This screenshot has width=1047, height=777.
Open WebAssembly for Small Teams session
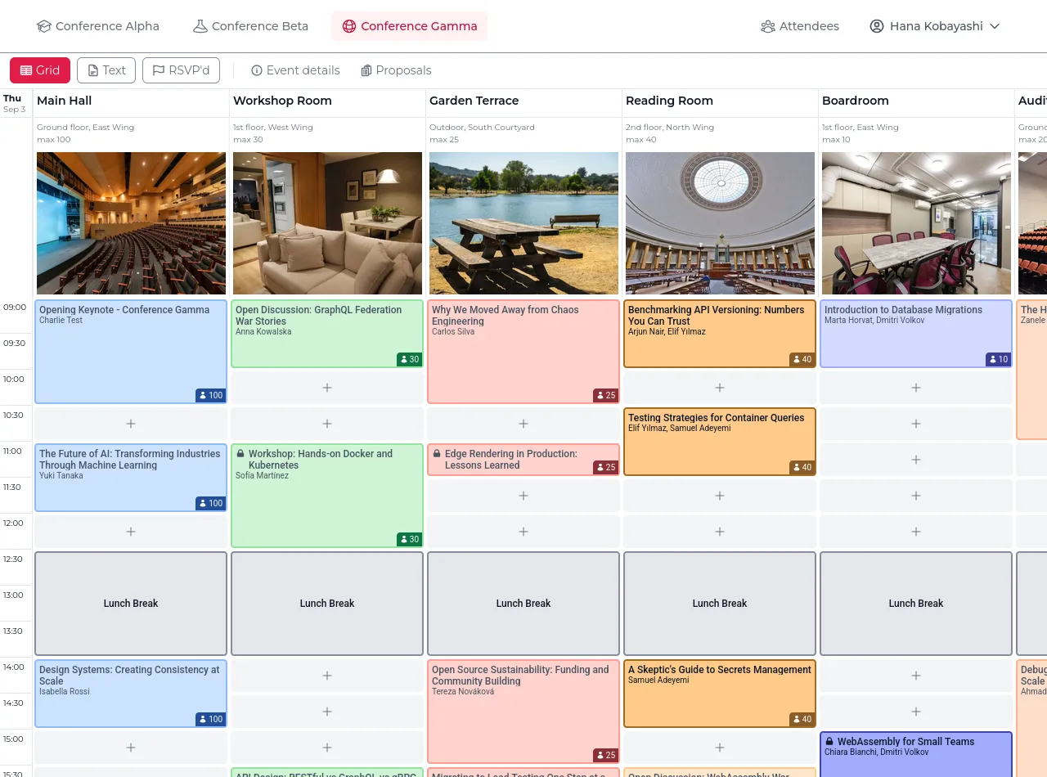[x=916, y=754]
